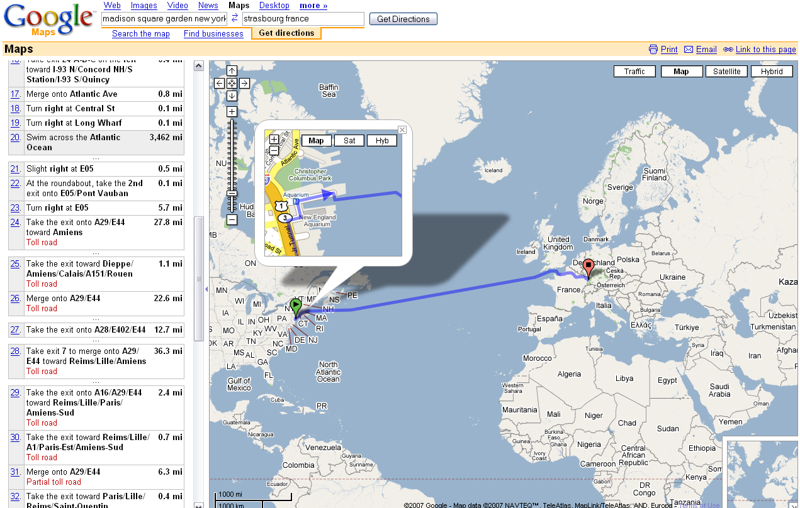Switch main map to Satellite view
Screen dimensions: 800x508
pyautogui.click(x=727, y=72)
